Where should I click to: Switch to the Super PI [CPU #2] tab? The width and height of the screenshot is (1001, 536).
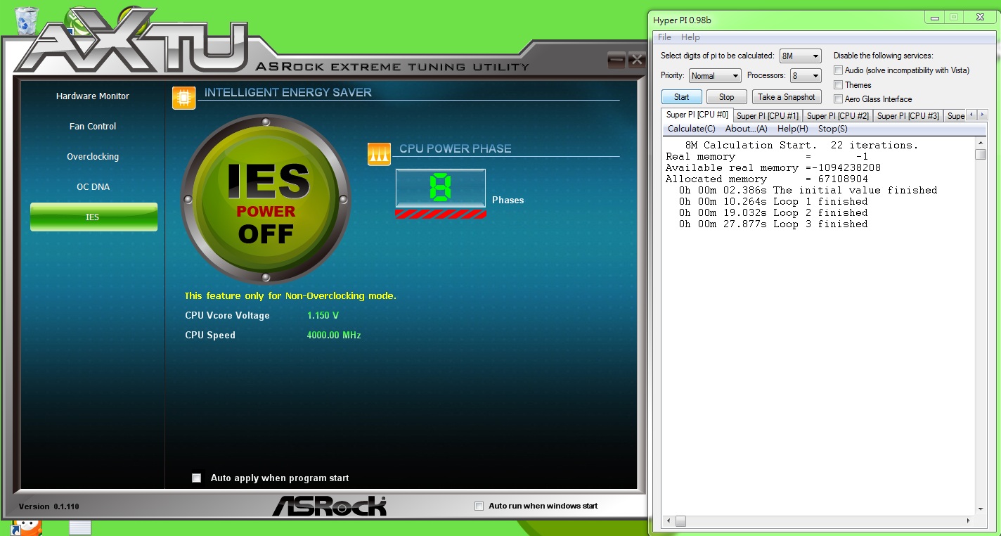[x=838, y=116]
